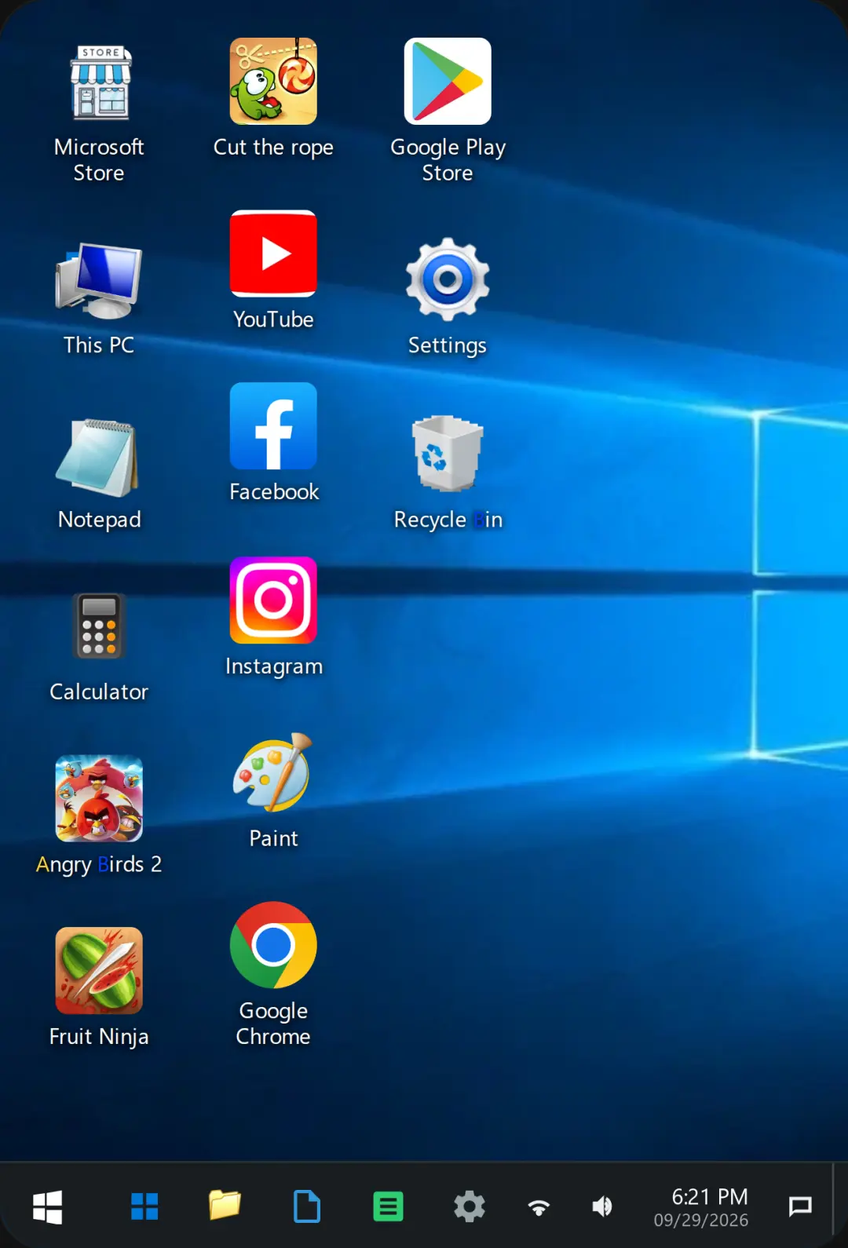
Task: Open the green sheet icon in taskbar
Action: point(388,1206)
